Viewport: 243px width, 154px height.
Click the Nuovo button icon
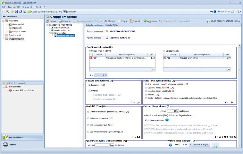[x=48, y=21]
